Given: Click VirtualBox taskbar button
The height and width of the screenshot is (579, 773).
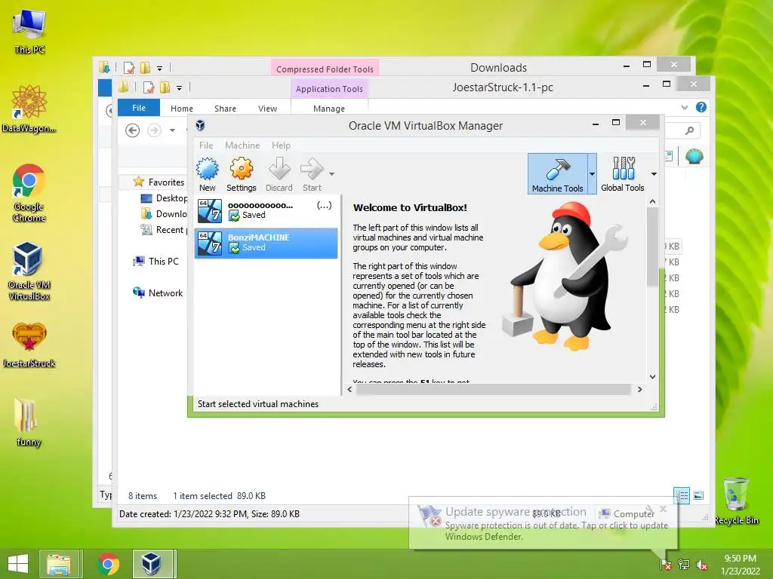Looking at the screenshot, I should pos(154,564).
